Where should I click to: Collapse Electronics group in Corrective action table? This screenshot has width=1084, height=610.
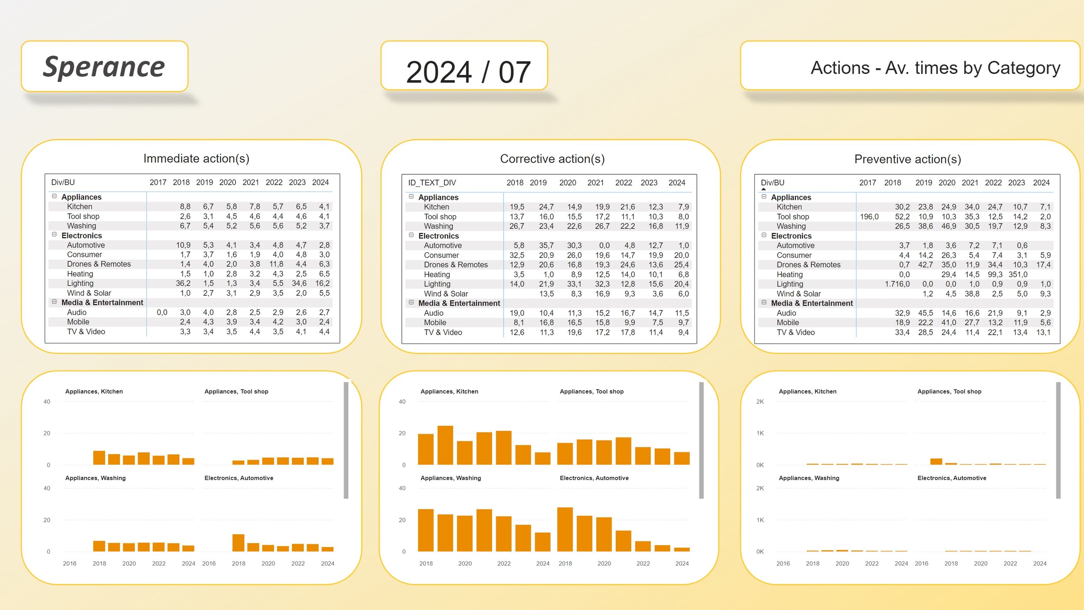click(x=411, y=235)
